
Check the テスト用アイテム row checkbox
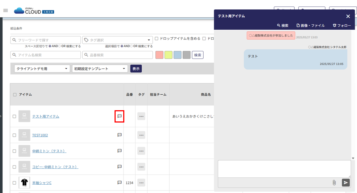[14, 116]
